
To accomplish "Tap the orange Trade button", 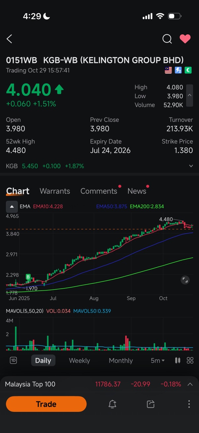I will (46, 404).
